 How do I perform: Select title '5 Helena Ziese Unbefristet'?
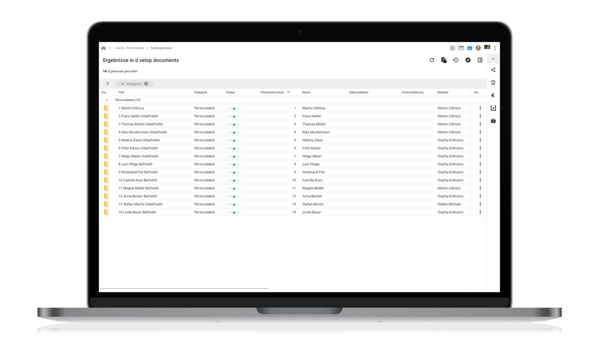[x=139, y=140]
